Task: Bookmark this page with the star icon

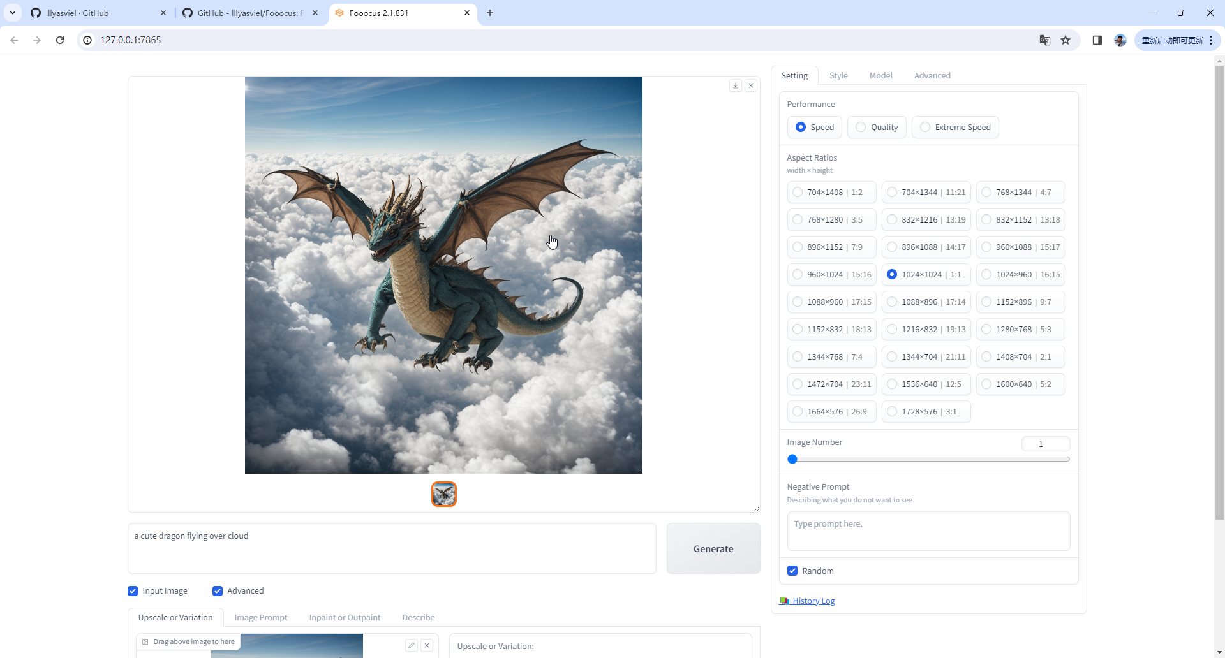Action: pyautogui.click(x=1065, y=40)
